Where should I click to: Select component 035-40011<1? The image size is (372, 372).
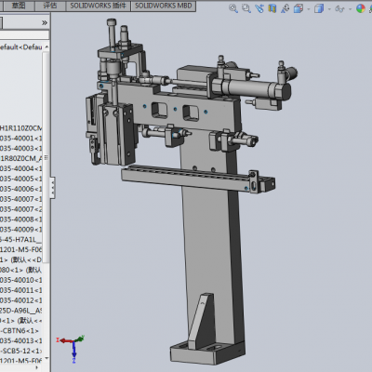[x=21, y=290]
